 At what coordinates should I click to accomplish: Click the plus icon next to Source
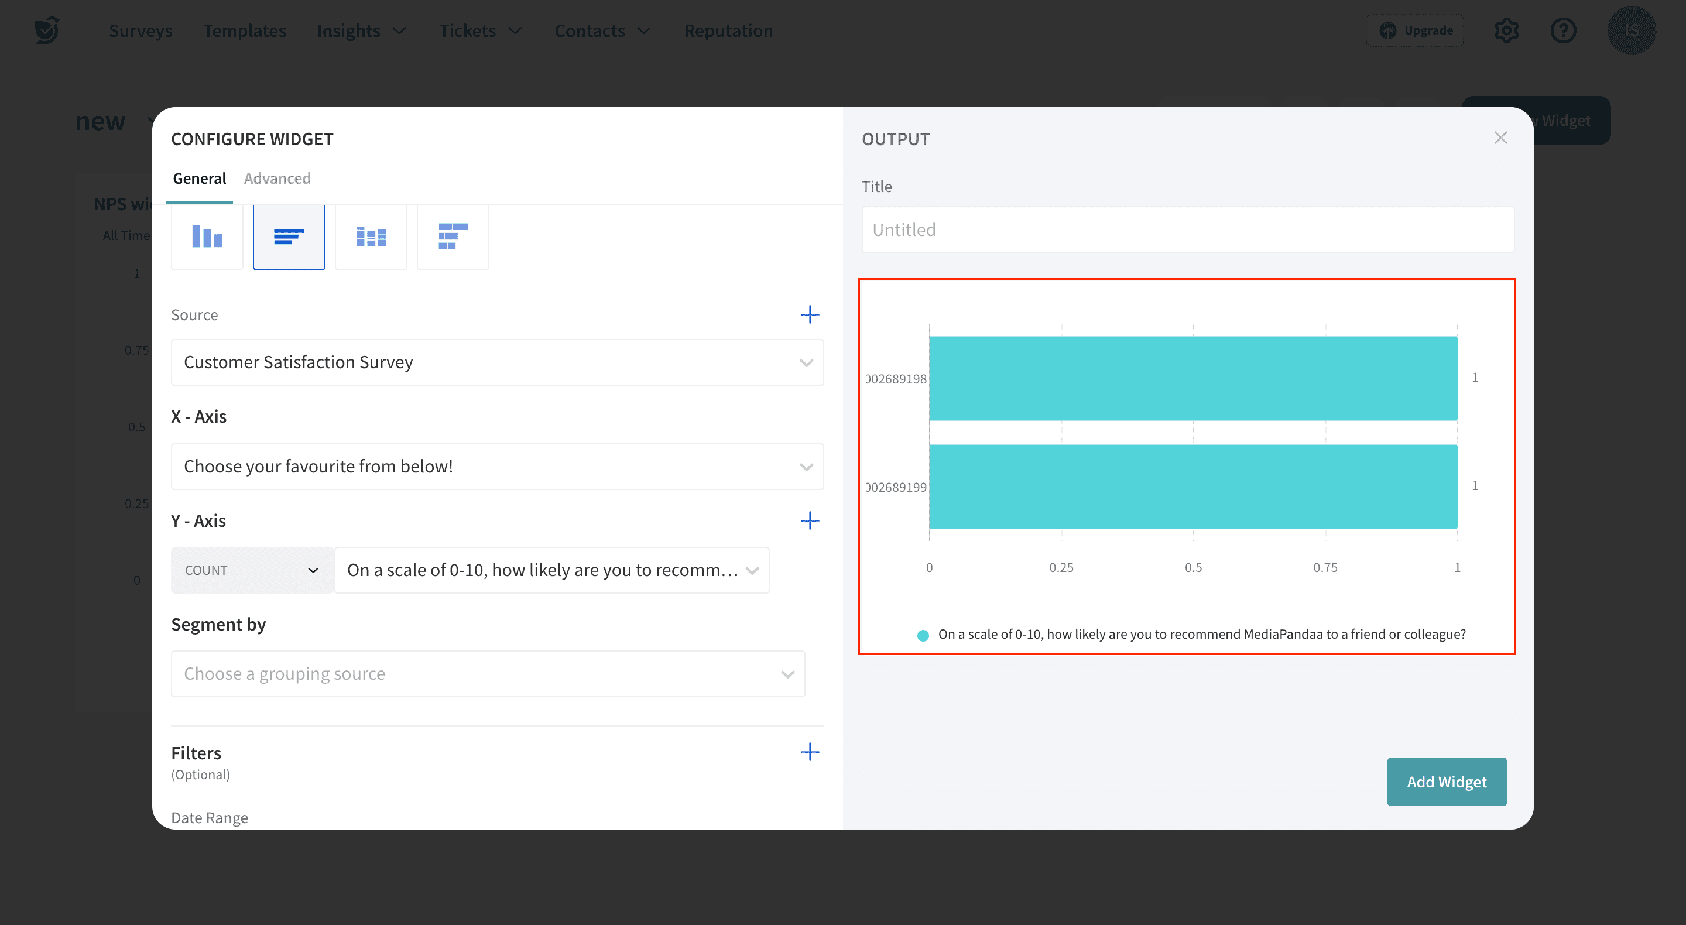[x=810, y=315]
